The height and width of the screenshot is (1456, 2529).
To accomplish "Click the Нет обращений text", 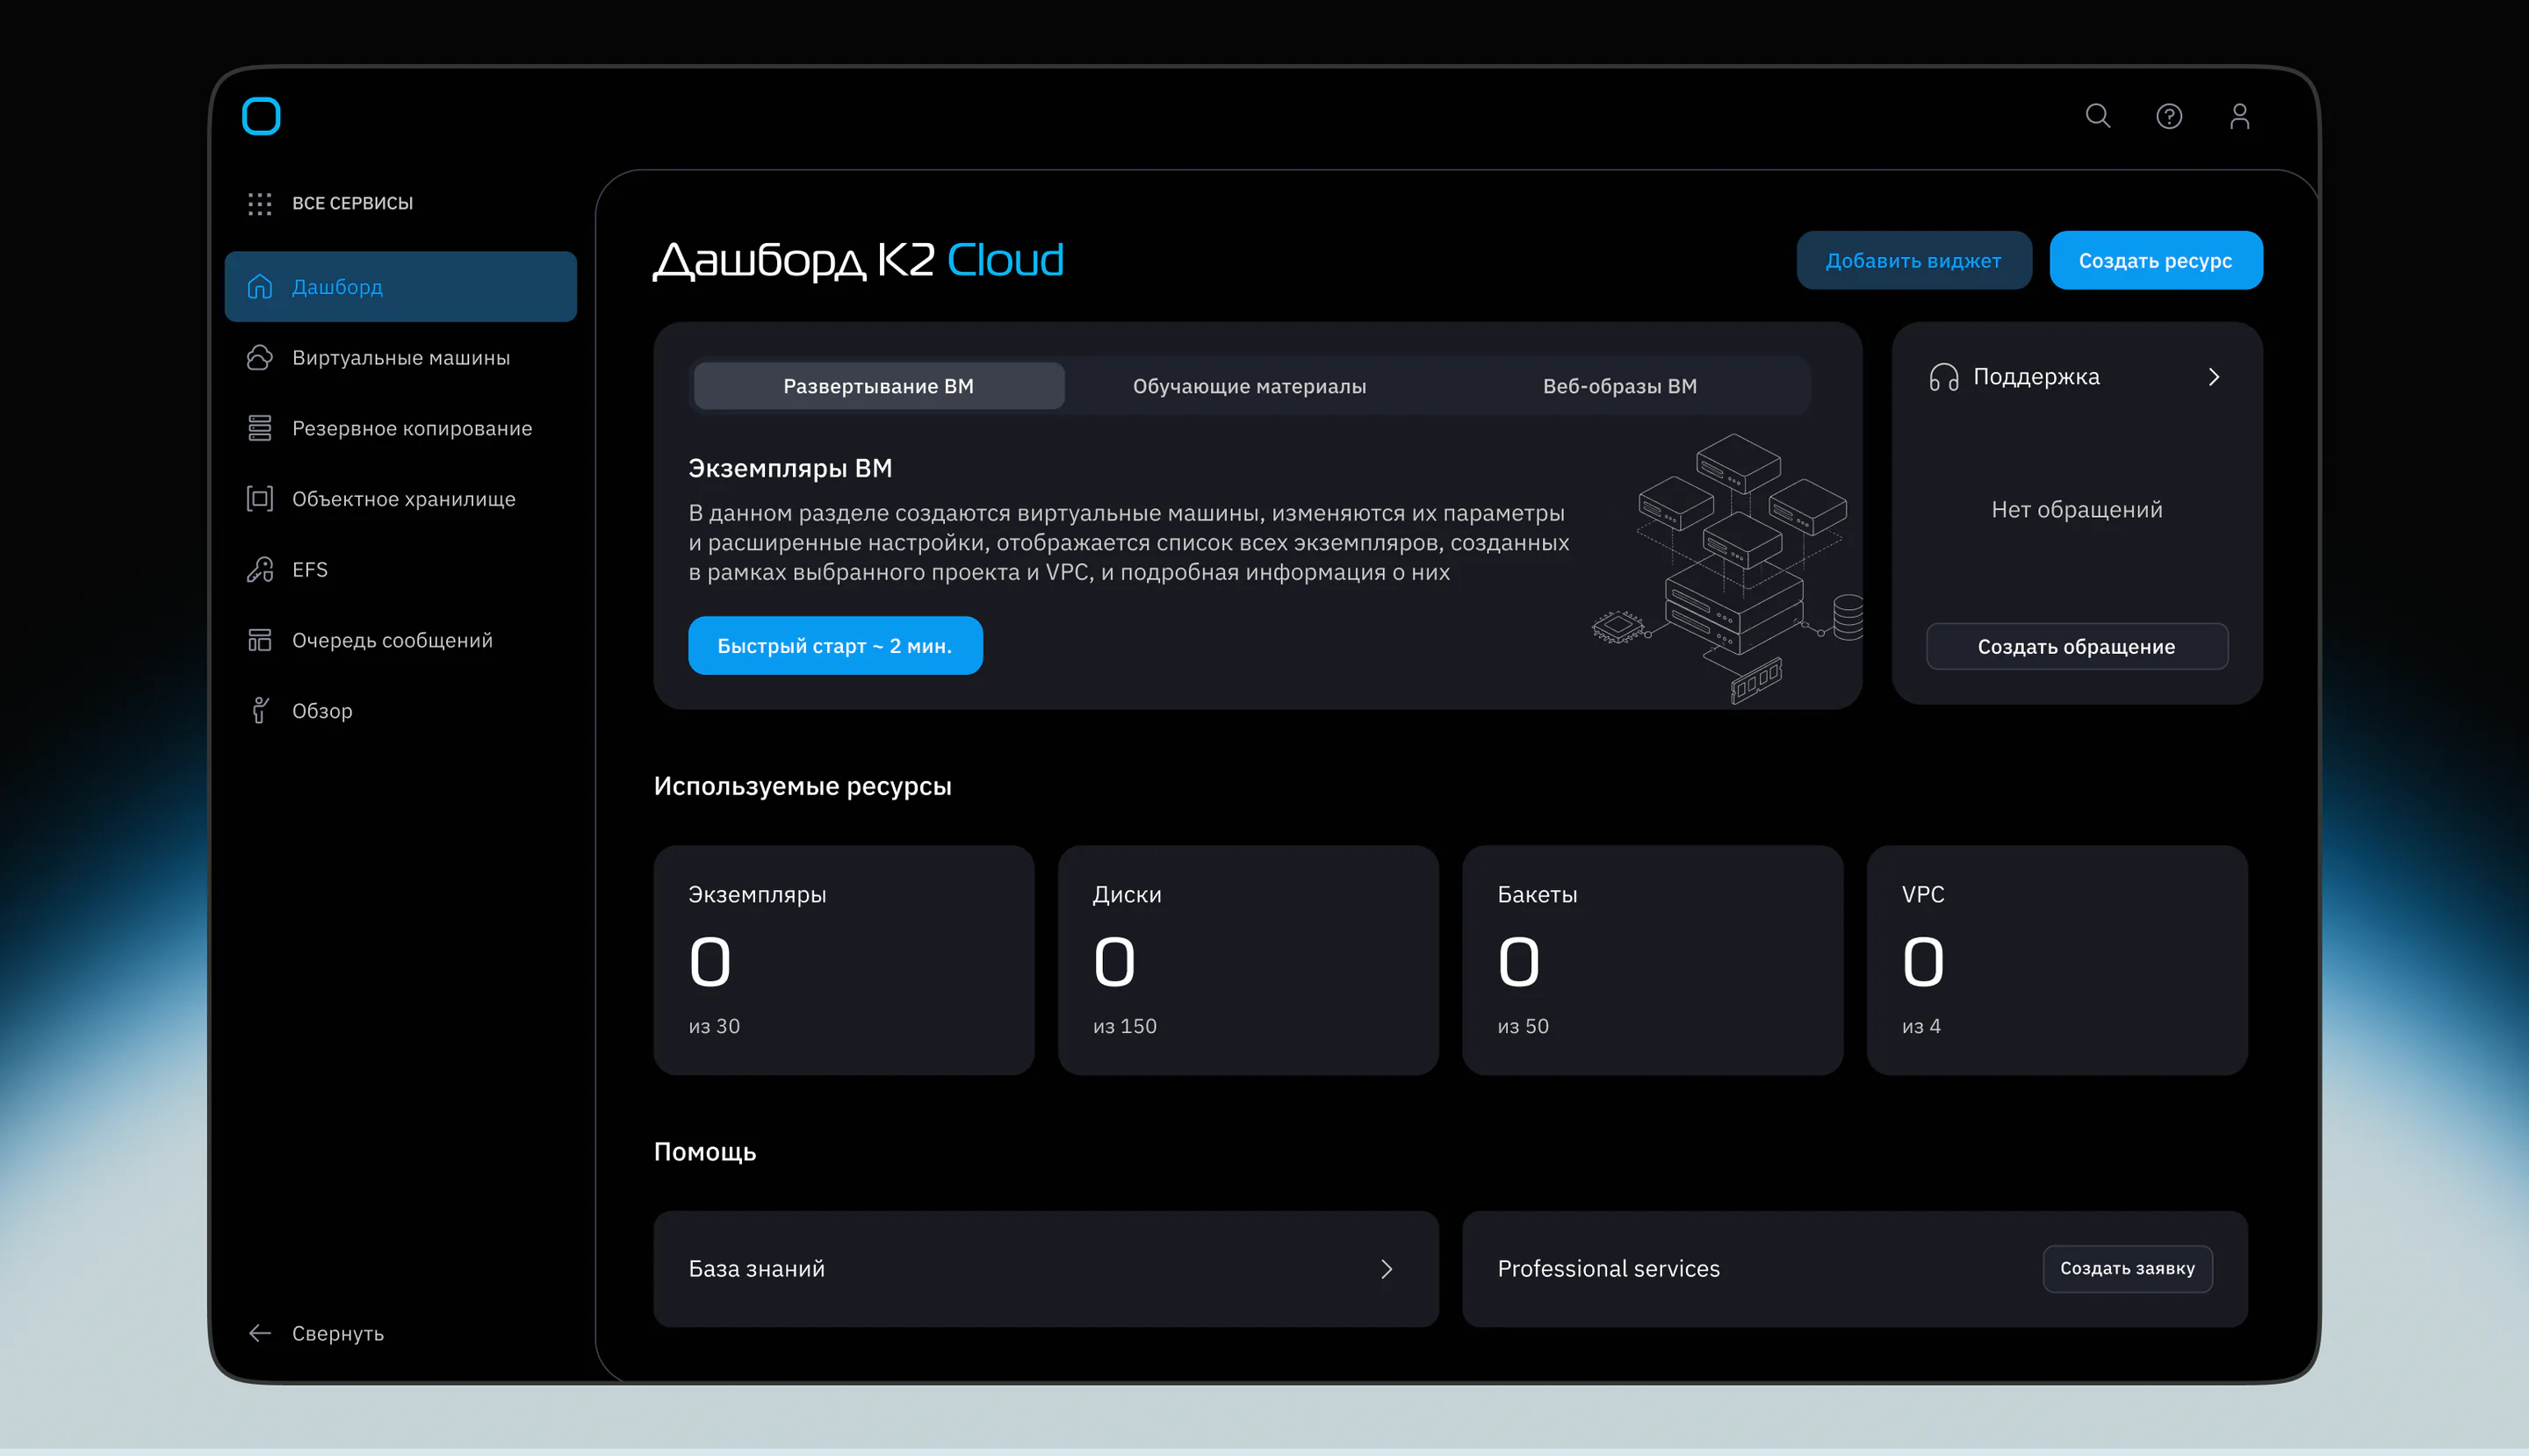I will coord(2077,510).
